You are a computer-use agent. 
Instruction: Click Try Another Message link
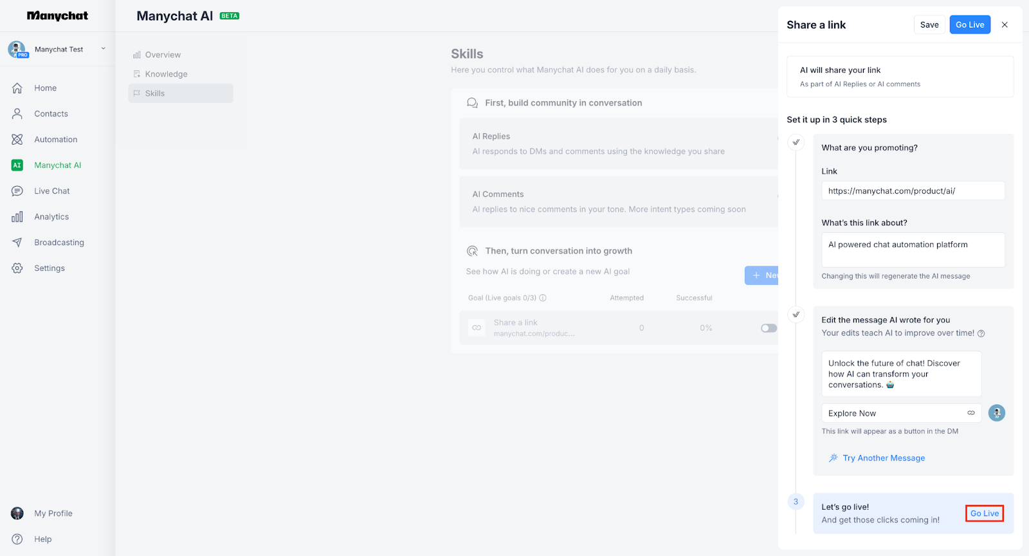[x=883, y=458]
